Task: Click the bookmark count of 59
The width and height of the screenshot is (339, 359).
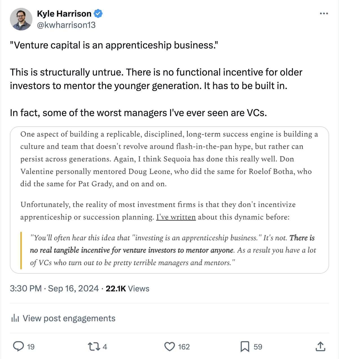Action: pos(258,347)
